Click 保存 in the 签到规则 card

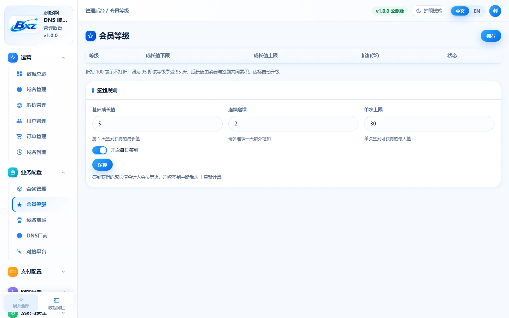[103, 165]
